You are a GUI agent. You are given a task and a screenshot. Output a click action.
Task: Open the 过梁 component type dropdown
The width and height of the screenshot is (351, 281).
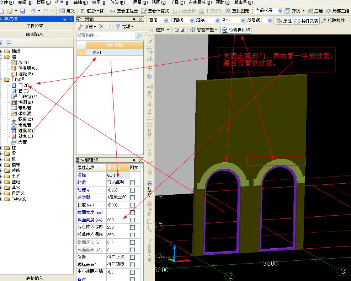point(217,20)
